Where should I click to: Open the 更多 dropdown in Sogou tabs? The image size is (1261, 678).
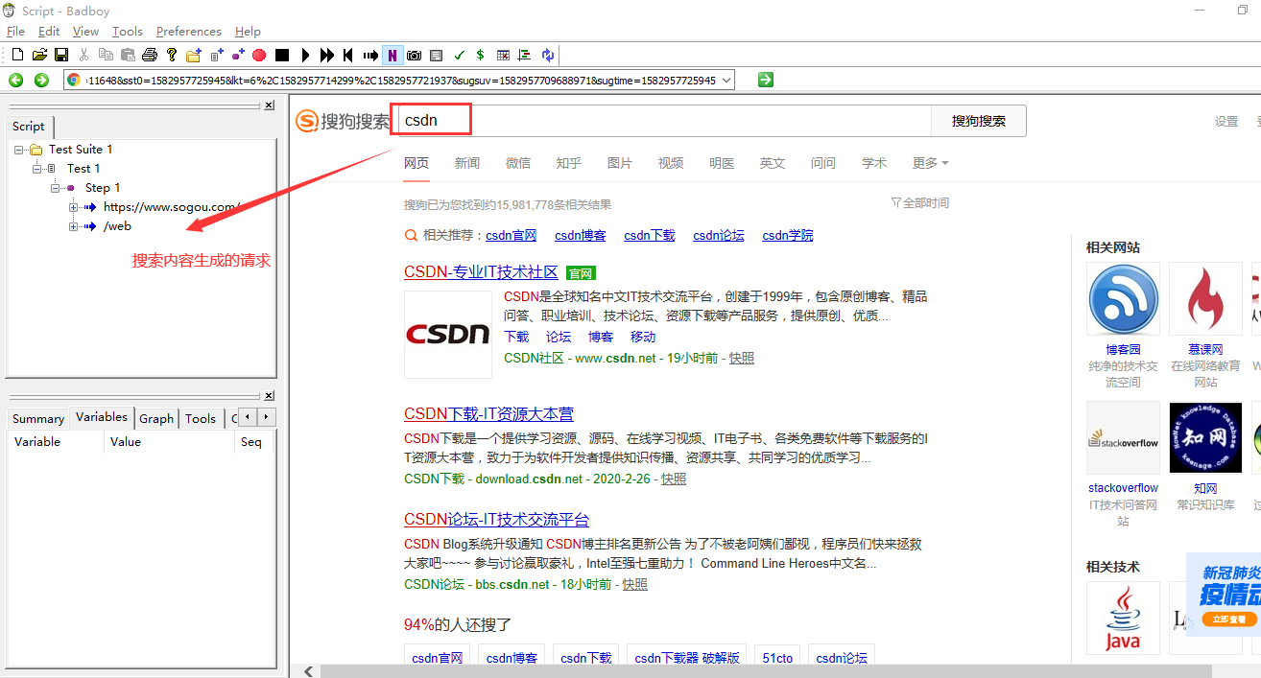tap(930, 163)
